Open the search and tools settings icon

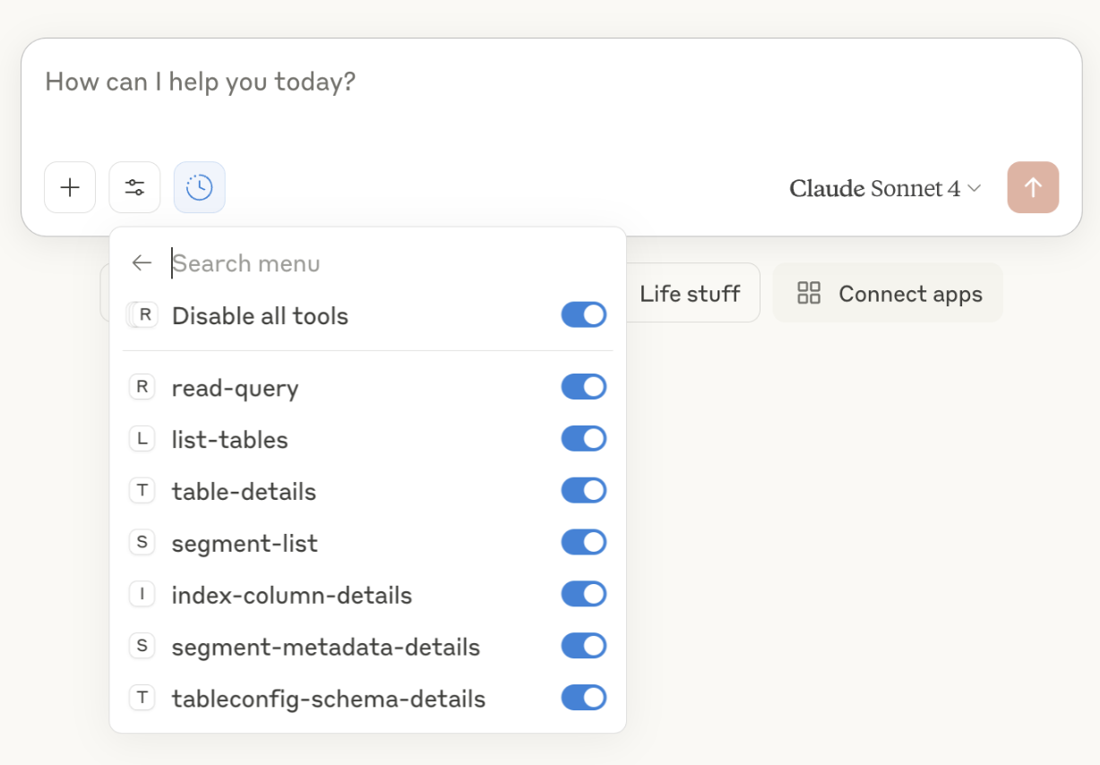click(x=134, y=187)
